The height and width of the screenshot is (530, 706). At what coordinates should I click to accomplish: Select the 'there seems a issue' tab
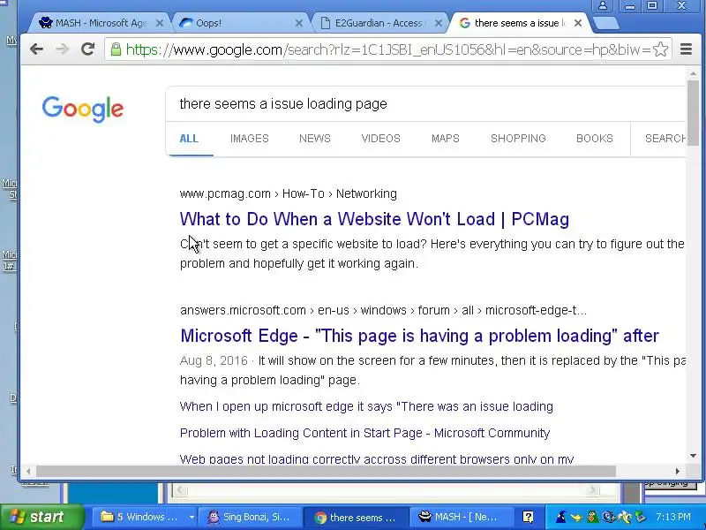518,23
